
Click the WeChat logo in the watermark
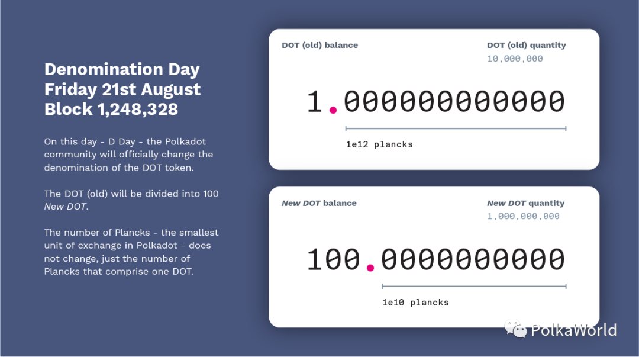[515, 329]
